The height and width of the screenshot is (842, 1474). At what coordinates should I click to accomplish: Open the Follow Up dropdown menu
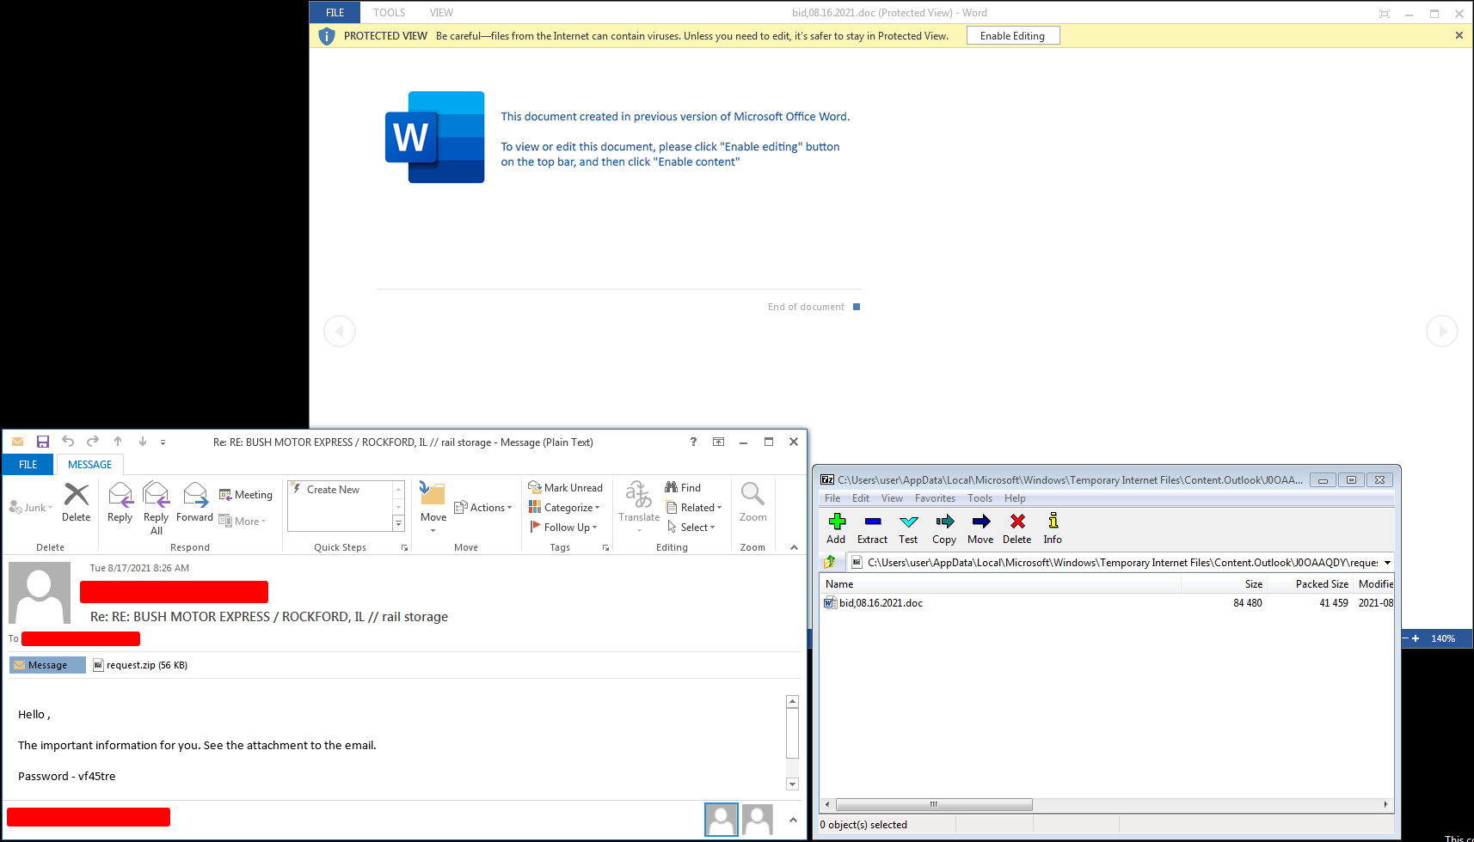tap(565, 527)
